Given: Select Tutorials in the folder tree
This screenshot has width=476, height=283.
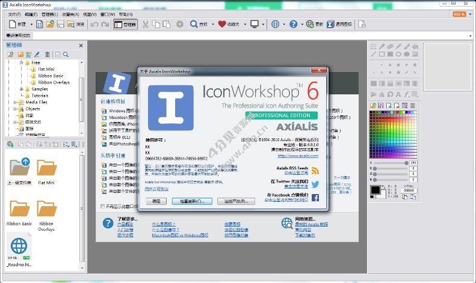Looking at the screenshot, I should point(40,96).
